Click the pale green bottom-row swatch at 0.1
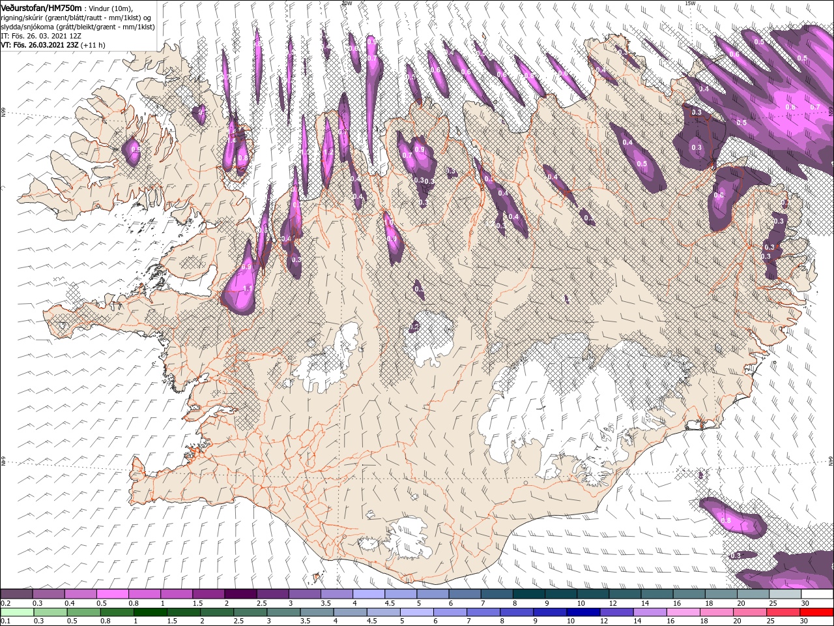Image resolution: width=834 pixels, height=626 pixels. click(16, 612)
